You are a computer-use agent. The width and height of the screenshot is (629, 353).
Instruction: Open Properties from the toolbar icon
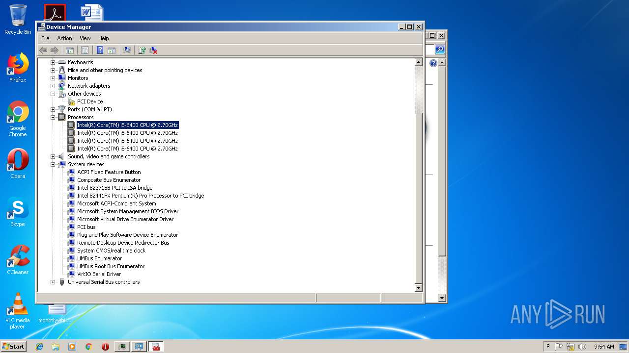coord(85,50)
